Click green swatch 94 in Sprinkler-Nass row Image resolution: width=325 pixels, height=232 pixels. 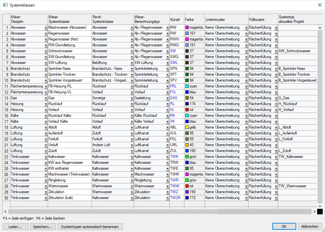pos(187,69)
